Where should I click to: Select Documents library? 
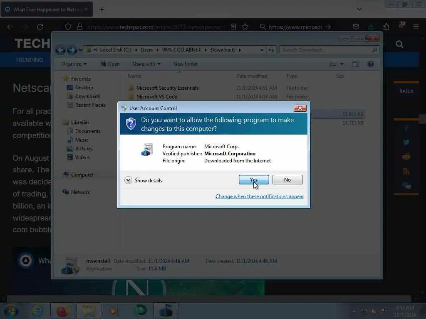point(88,131)
